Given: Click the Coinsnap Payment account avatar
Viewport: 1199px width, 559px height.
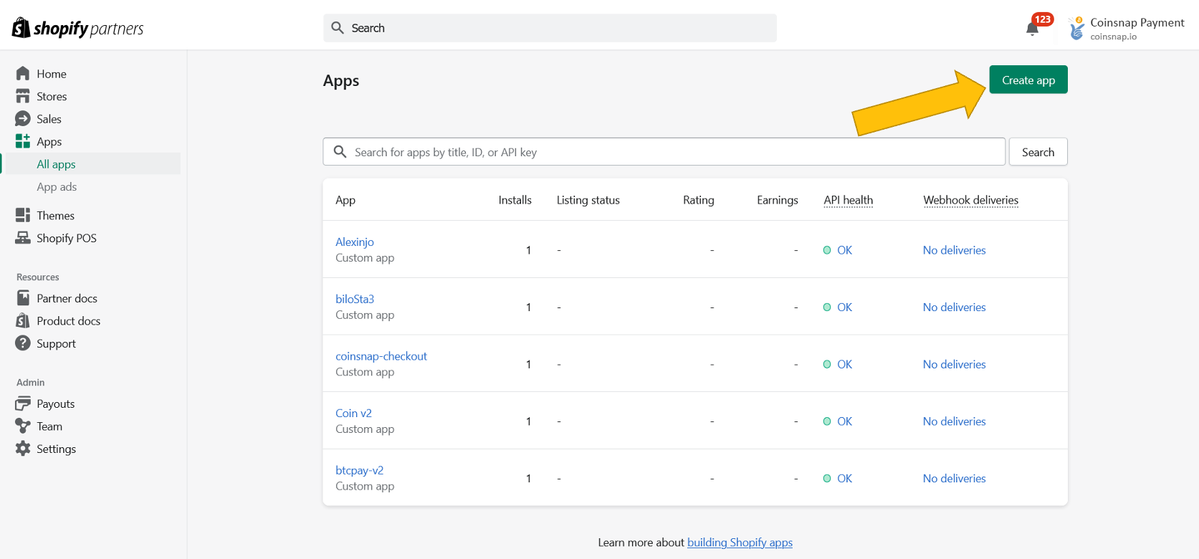Looking at the screenshot, I should [x=1076, y=28].
